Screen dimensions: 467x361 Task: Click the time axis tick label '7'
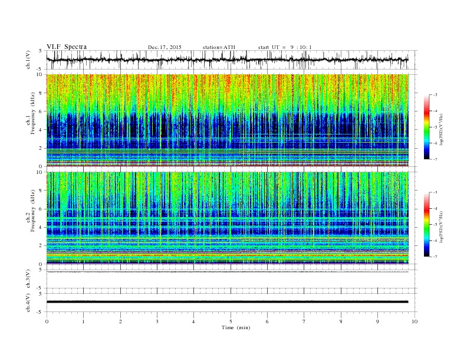coord(304,321)
